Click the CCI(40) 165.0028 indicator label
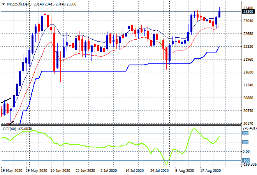This screenshot has width=257, height=175. tap(18, 129)
